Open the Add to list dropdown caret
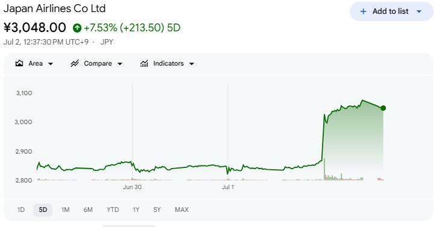This screenshot has height=227, width=439. pos(419,11)
